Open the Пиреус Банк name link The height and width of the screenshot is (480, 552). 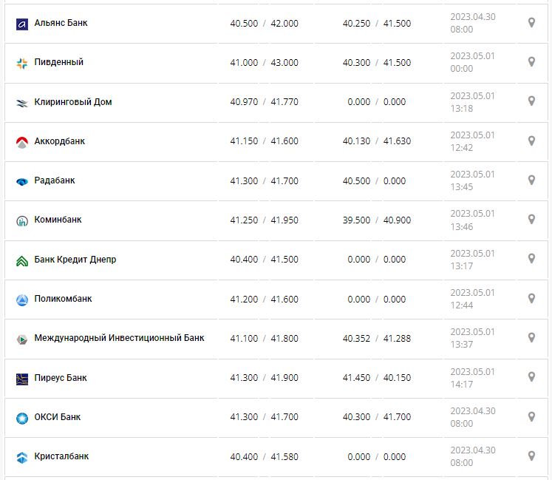(x=61, y=378)
